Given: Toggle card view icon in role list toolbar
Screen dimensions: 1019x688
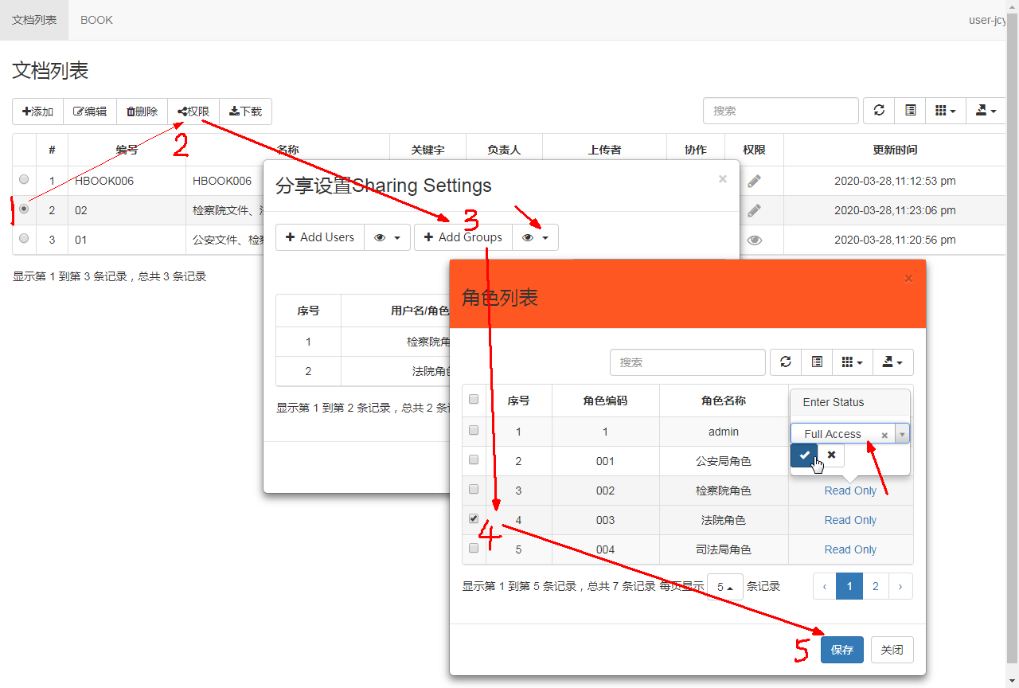Looking at the screenshot, I should [817, 362].
